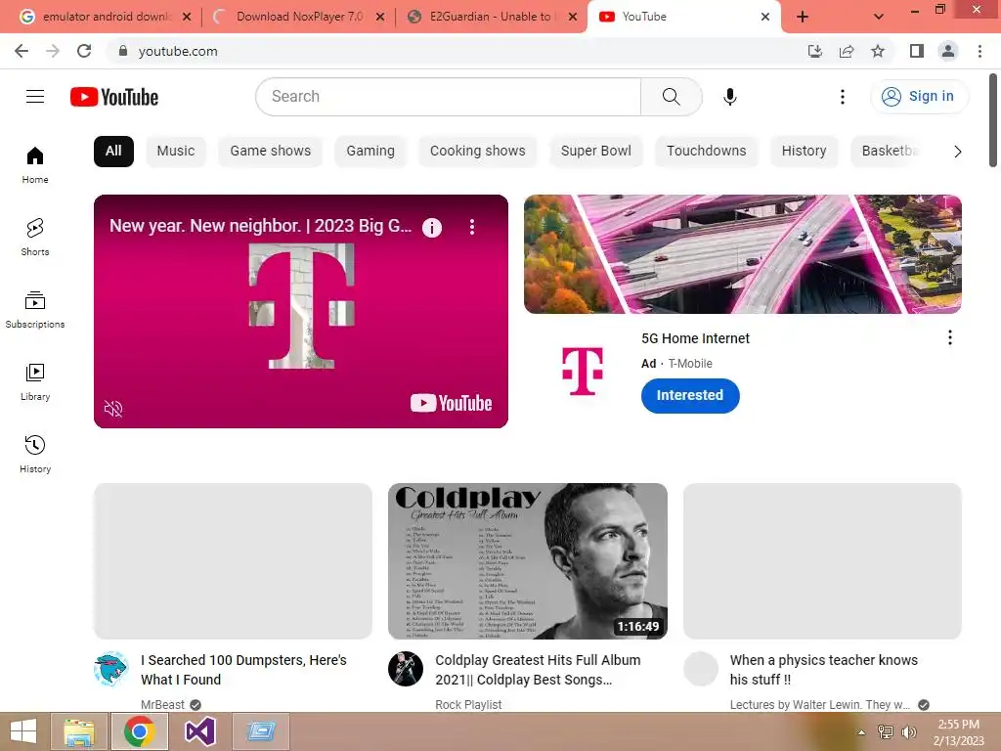
Task: Select the Music filter chip
Action: coord(176,152)
